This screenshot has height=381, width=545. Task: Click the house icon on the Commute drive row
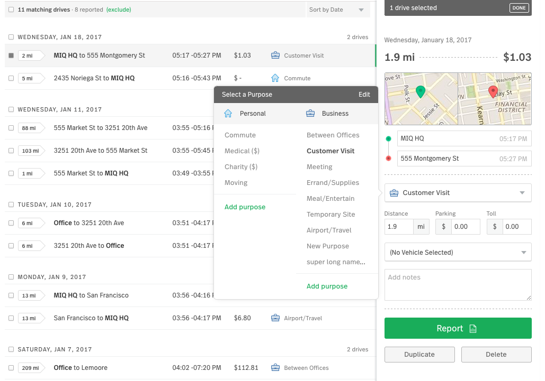[275, 78]
